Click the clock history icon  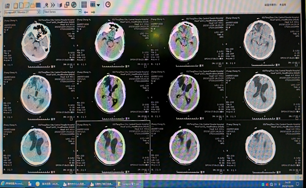pyautogui.click(x=108, y=4)
